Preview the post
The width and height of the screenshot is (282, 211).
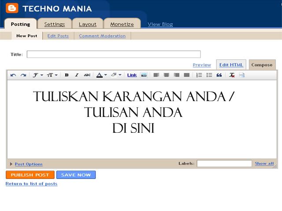(x=202, y=65)
